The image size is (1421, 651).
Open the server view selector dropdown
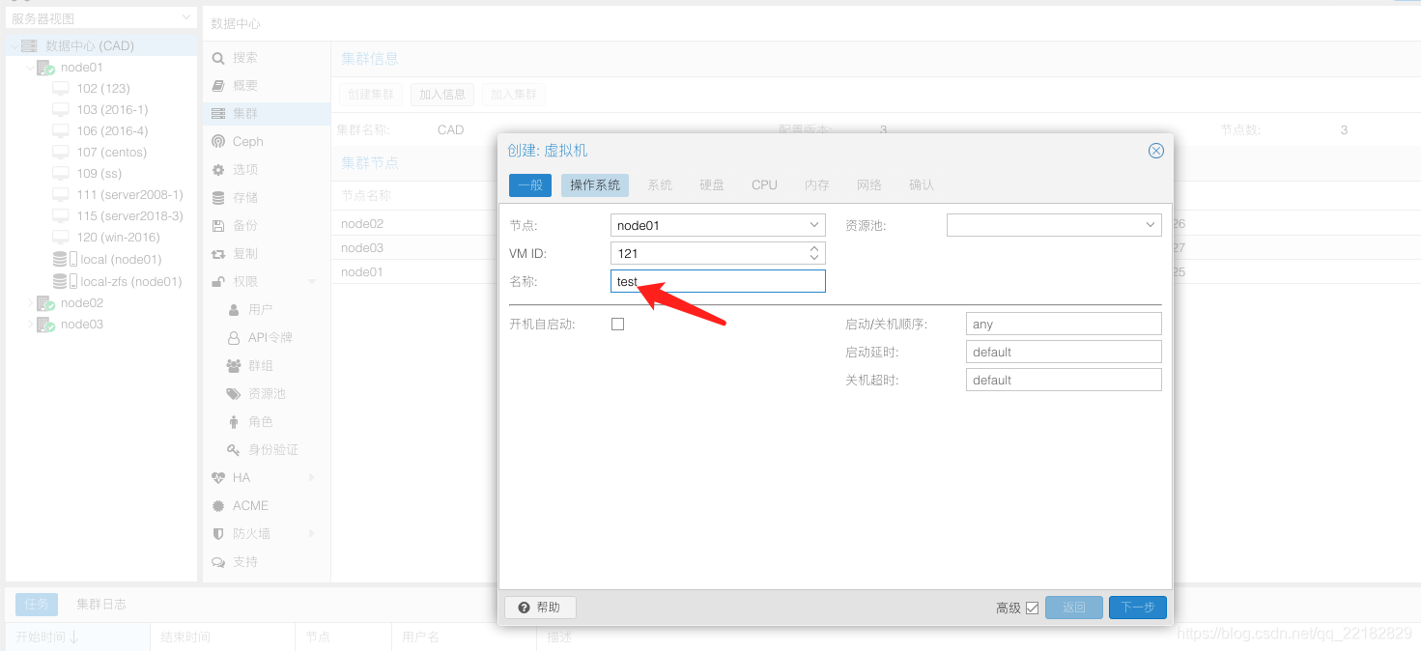[101, 18]
